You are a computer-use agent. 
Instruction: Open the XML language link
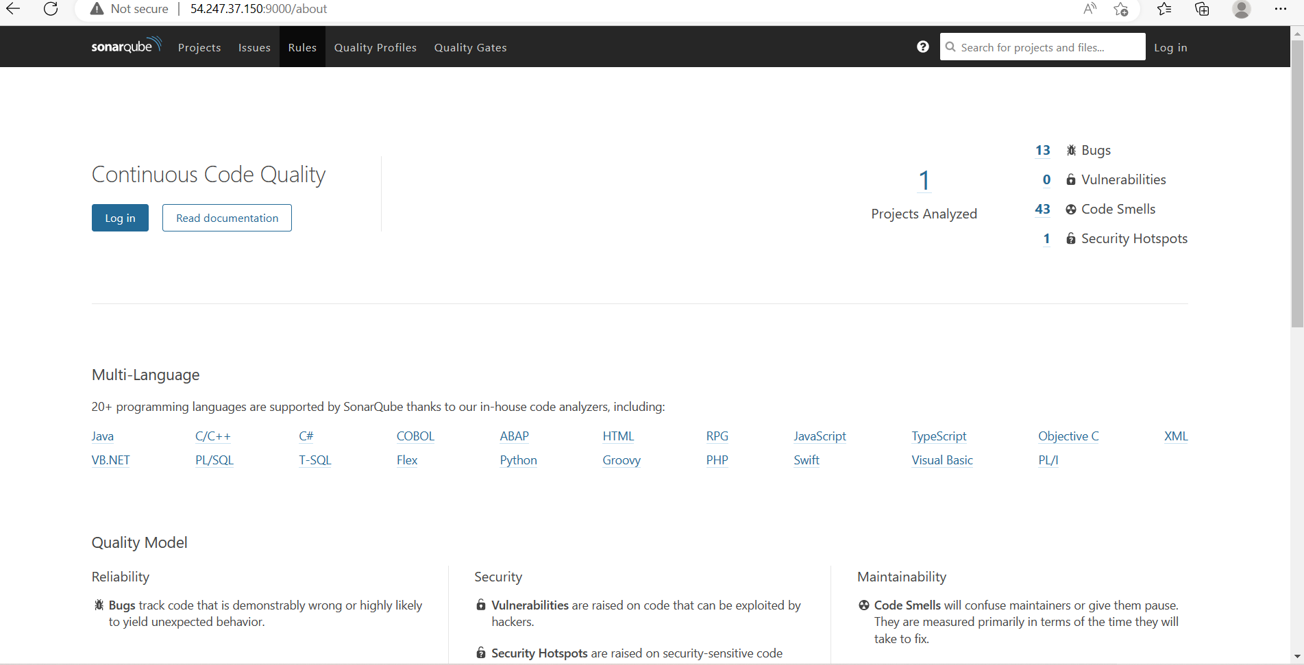coord(1176,436)
